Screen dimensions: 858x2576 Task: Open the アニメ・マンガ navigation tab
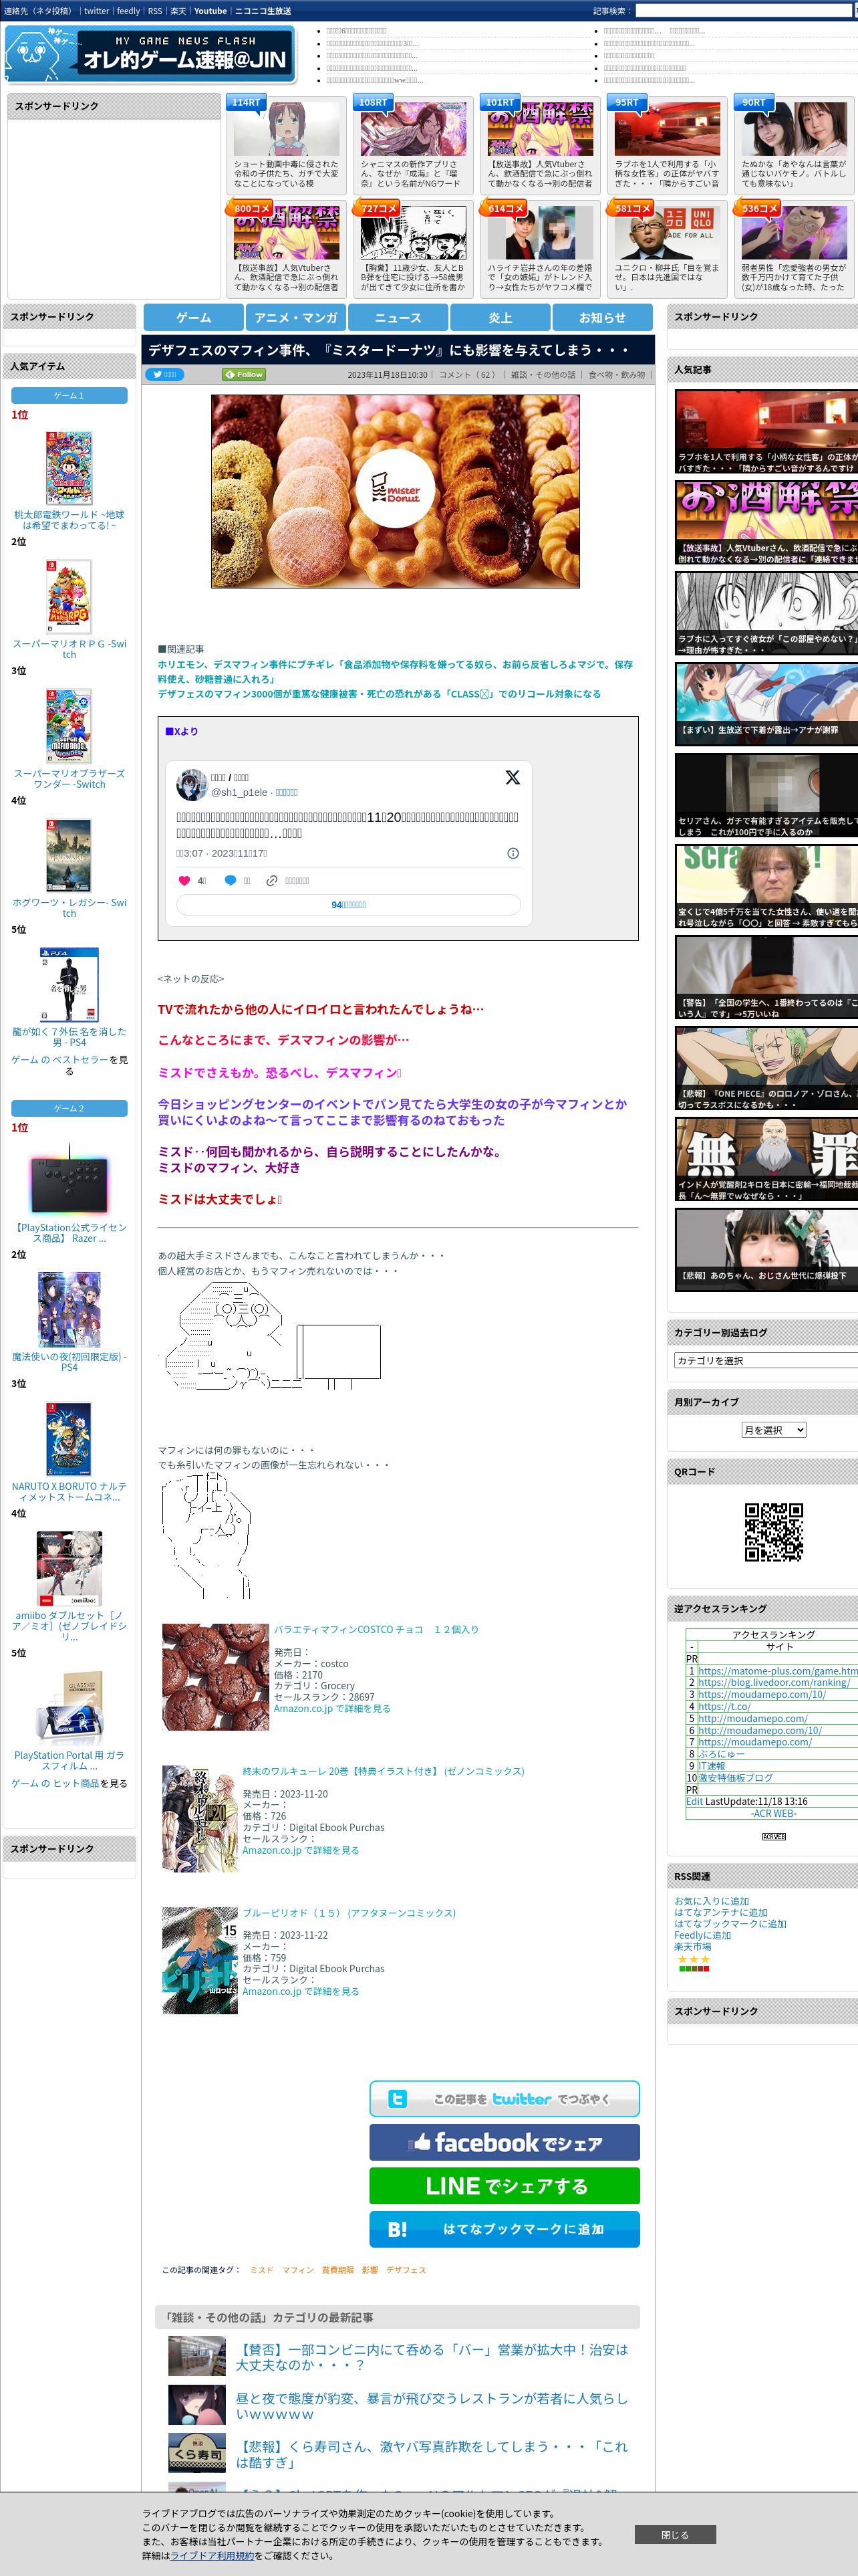point(295,317)
